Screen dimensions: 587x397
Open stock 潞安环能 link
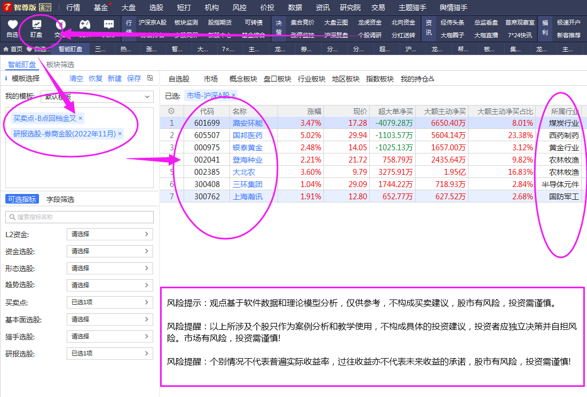click(x=248, y=123)
